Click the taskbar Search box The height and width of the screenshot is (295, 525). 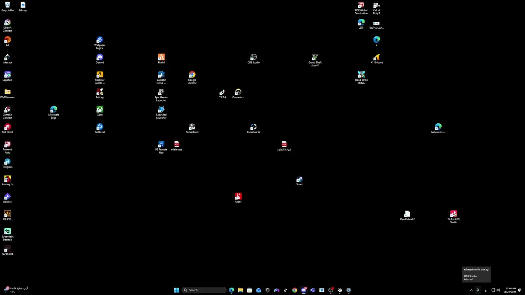coord(204,290)
